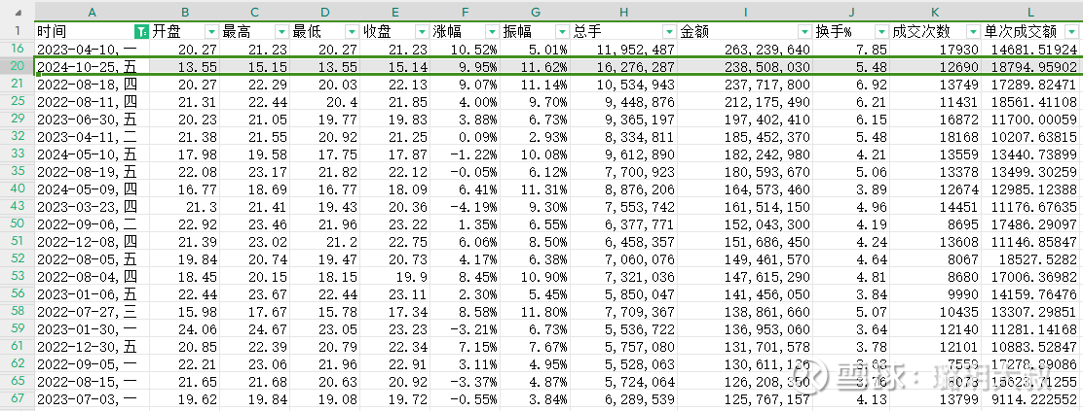The width and height of the screenshot is (1083, 411).
Task: Open the 换手% filter dropdown
Action: coord(882,32)
